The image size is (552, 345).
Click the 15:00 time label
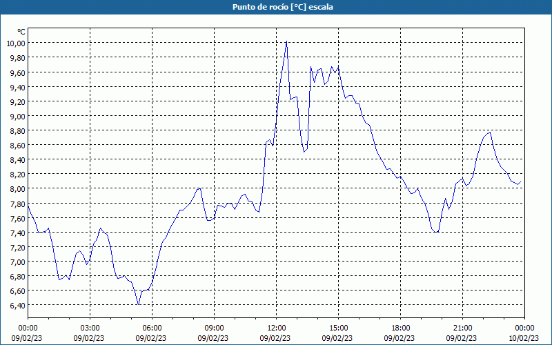tap(338, 328)
